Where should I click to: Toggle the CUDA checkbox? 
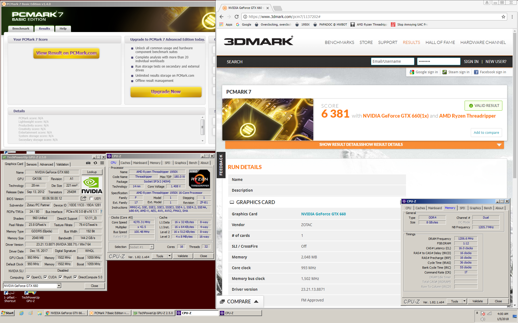coord(45,277)
